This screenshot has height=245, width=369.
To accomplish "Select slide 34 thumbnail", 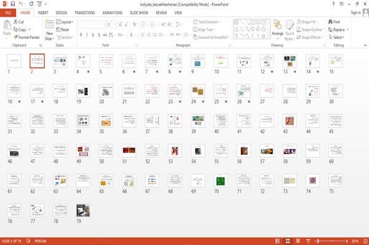I will [83, 121].
